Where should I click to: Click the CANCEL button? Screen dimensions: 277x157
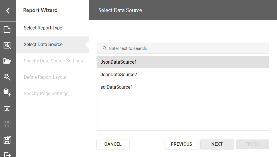[113, 144]
